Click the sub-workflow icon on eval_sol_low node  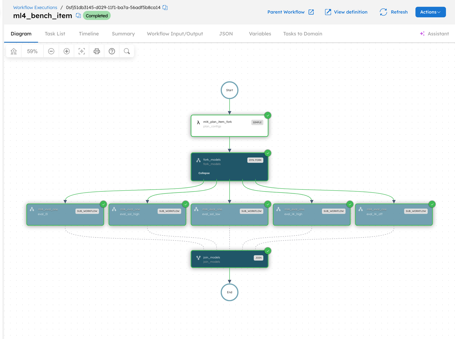196,209
